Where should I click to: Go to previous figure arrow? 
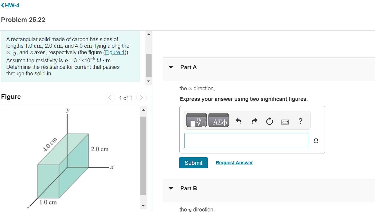pos(110,97)
